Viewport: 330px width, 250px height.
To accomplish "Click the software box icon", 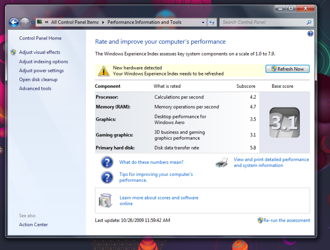I will pos(105,201).
